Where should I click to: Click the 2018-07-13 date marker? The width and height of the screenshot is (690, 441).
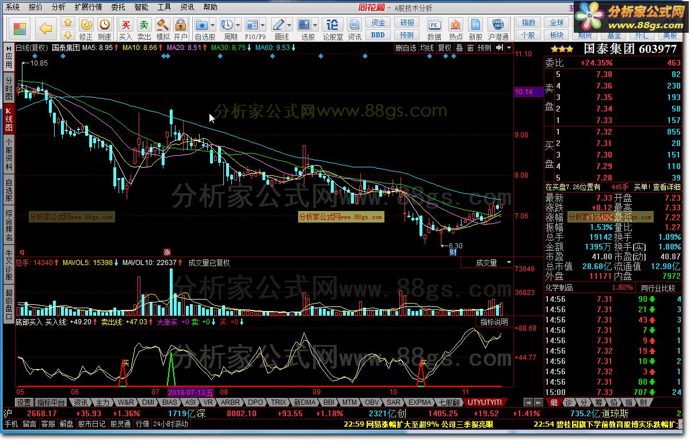click(x=190, y=392)
